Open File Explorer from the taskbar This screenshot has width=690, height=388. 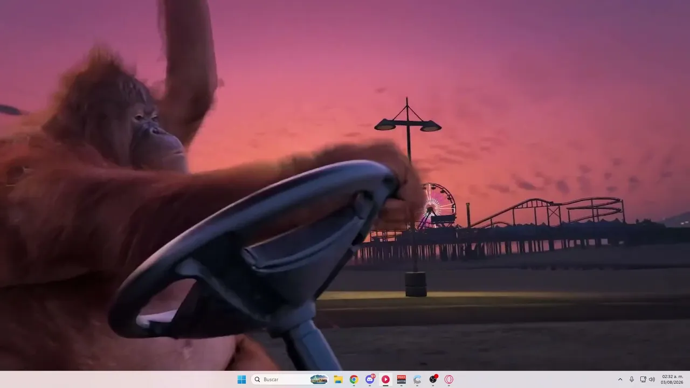coord(338,379)
